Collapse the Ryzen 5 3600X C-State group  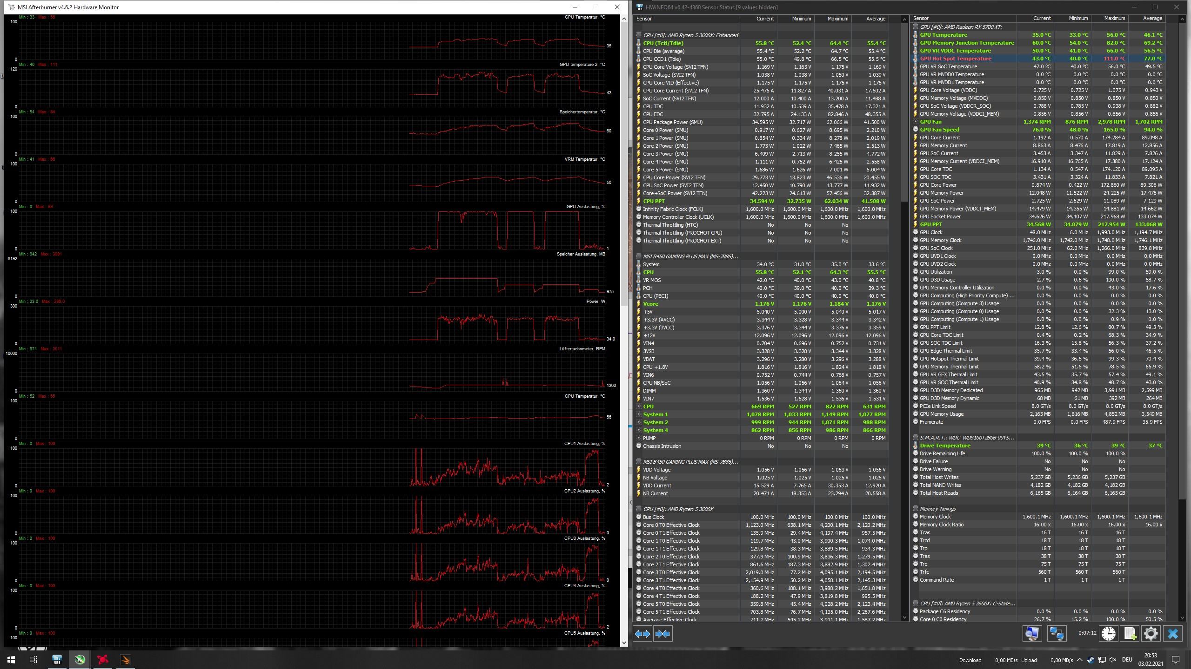tap(915, 603)
